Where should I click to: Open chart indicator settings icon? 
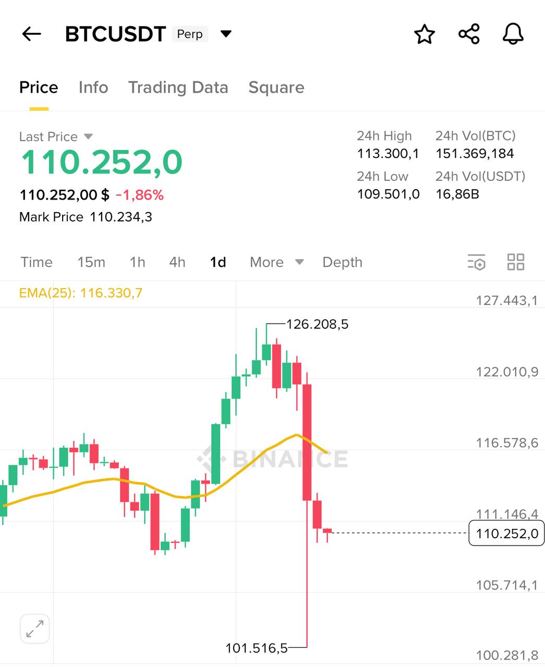[477, 262]
